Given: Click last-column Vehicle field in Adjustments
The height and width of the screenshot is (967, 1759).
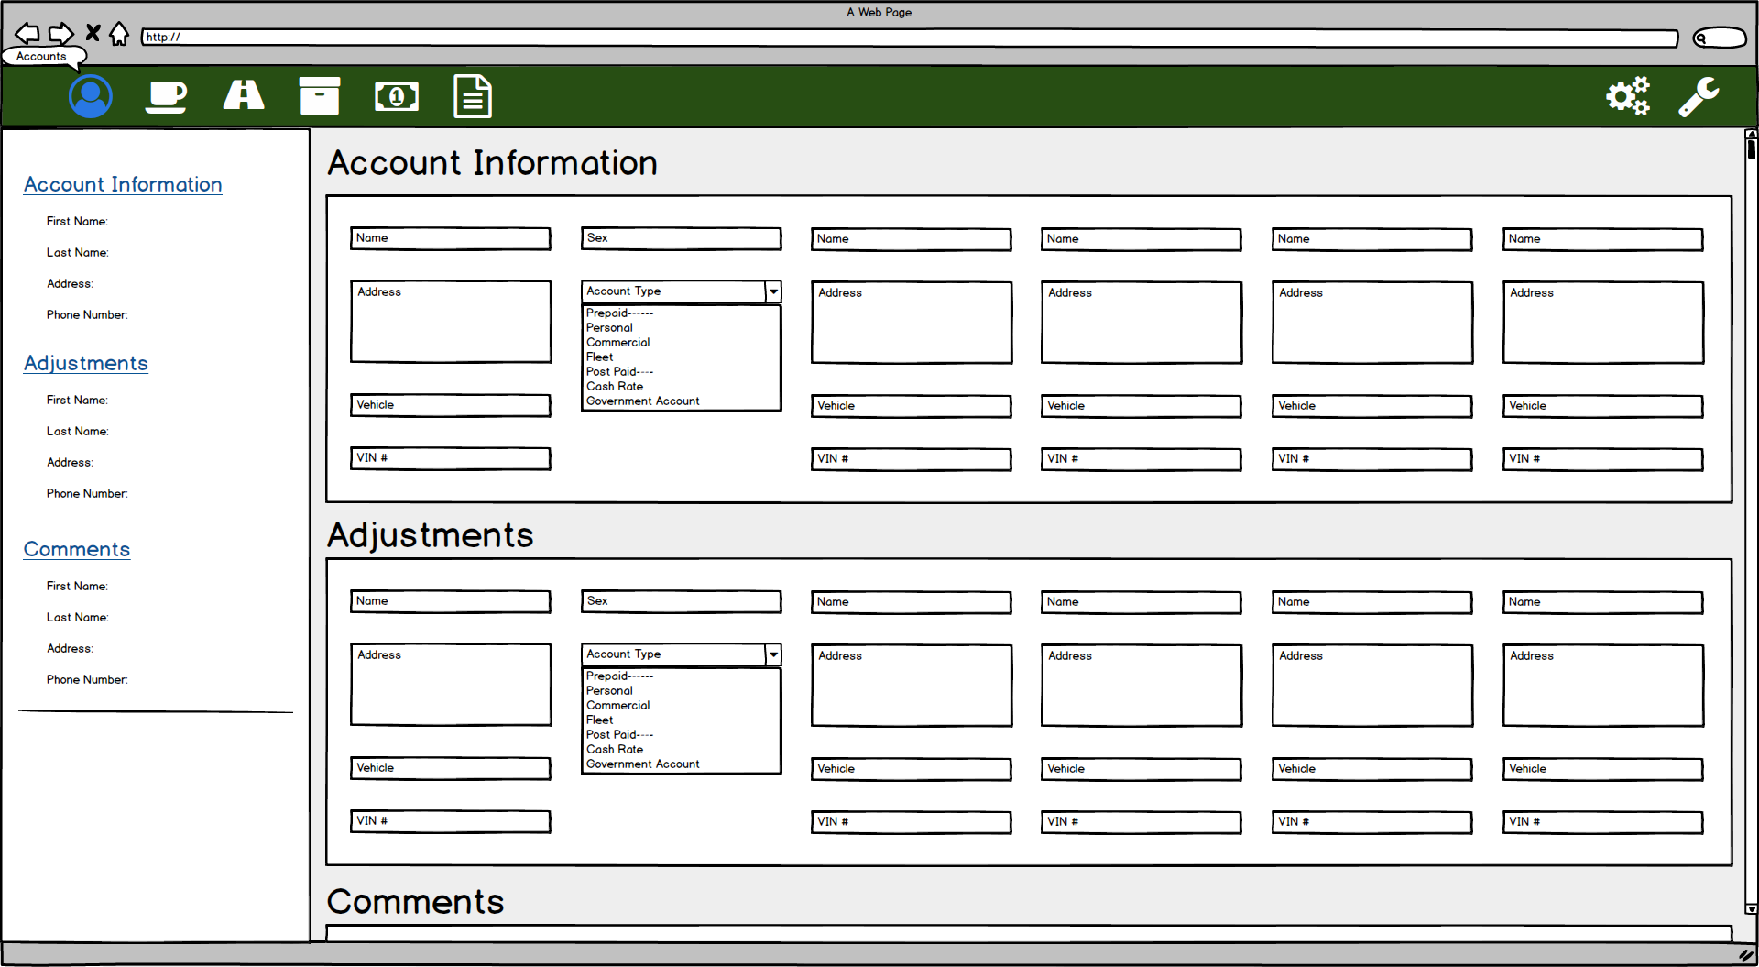Looking at the screenshot, I should pos(1603,769).
